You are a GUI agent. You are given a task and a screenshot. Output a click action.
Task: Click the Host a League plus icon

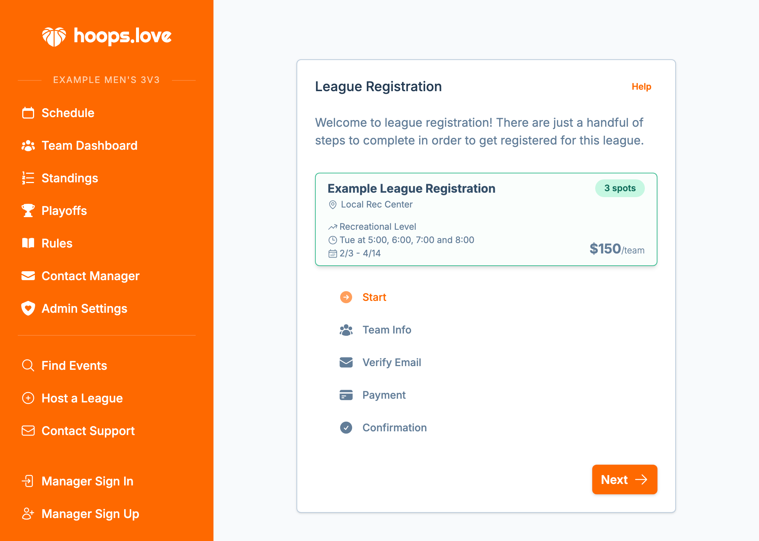click(28, 398)
